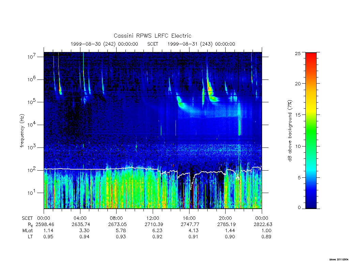Click the '00:00' time label above RE 2598.46
Screen dimensions: 349x261
44,218
